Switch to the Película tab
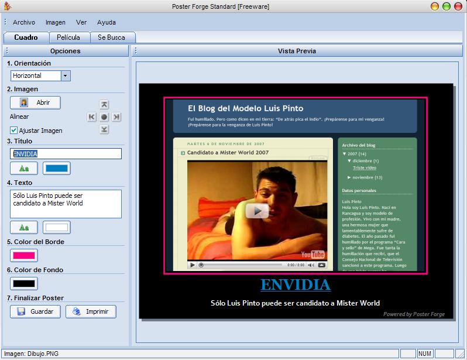Screen dimensions: 467x360 point(68,37)
